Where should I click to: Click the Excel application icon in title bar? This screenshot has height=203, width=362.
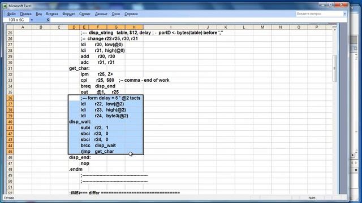5,6
